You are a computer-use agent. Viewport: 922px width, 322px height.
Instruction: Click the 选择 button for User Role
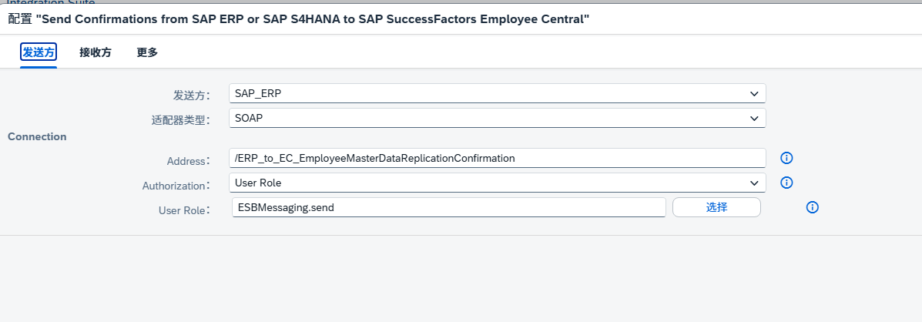(x=716, y=206)
